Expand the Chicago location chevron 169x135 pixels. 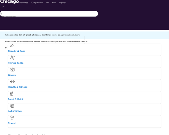click(x=3, y=7)
